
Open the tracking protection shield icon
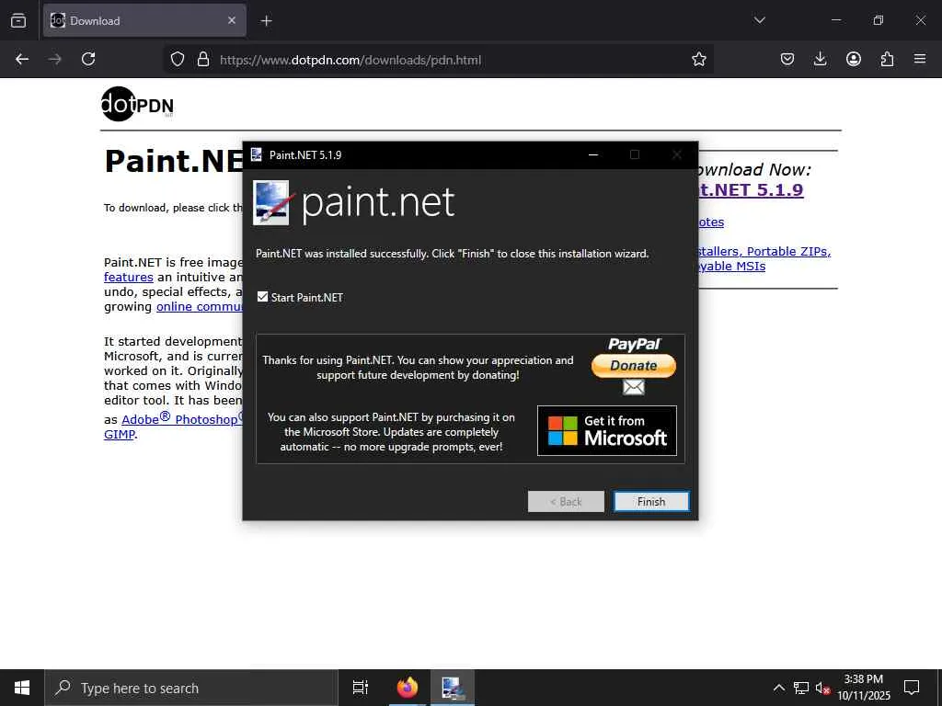pos(178,60)
